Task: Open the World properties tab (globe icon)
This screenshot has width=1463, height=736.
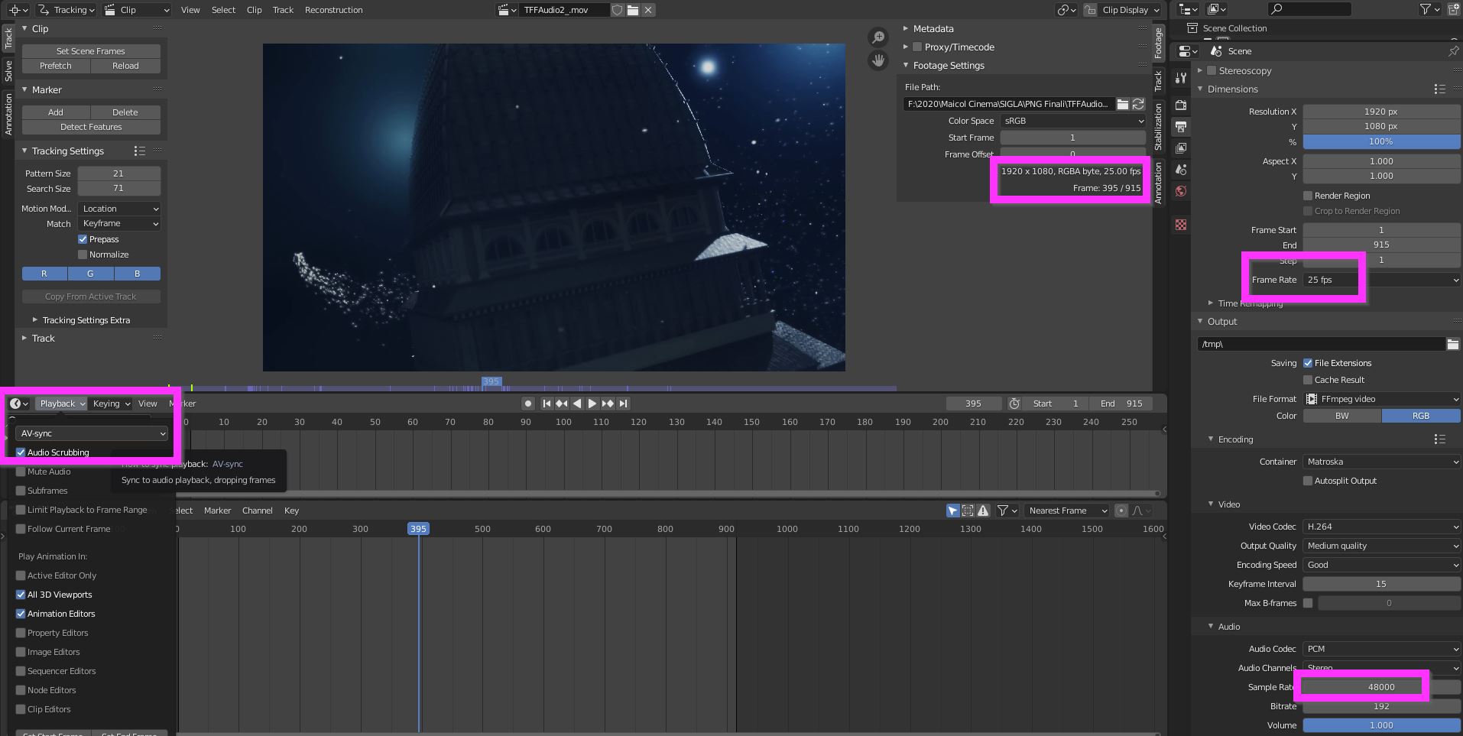Action: coord(1181,191)
